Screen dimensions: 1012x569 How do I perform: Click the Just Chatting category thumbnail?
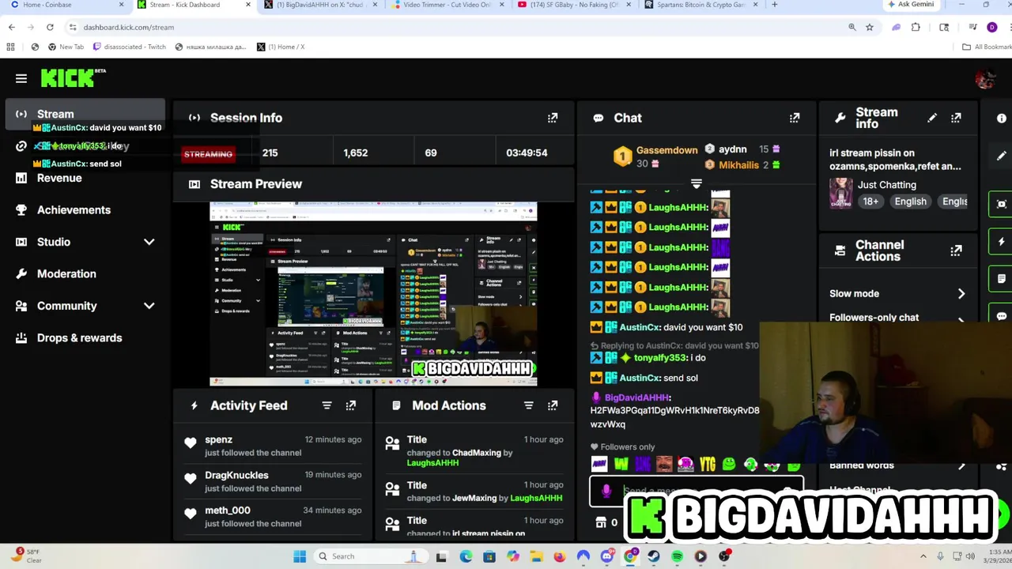click(x=840, y=193)
